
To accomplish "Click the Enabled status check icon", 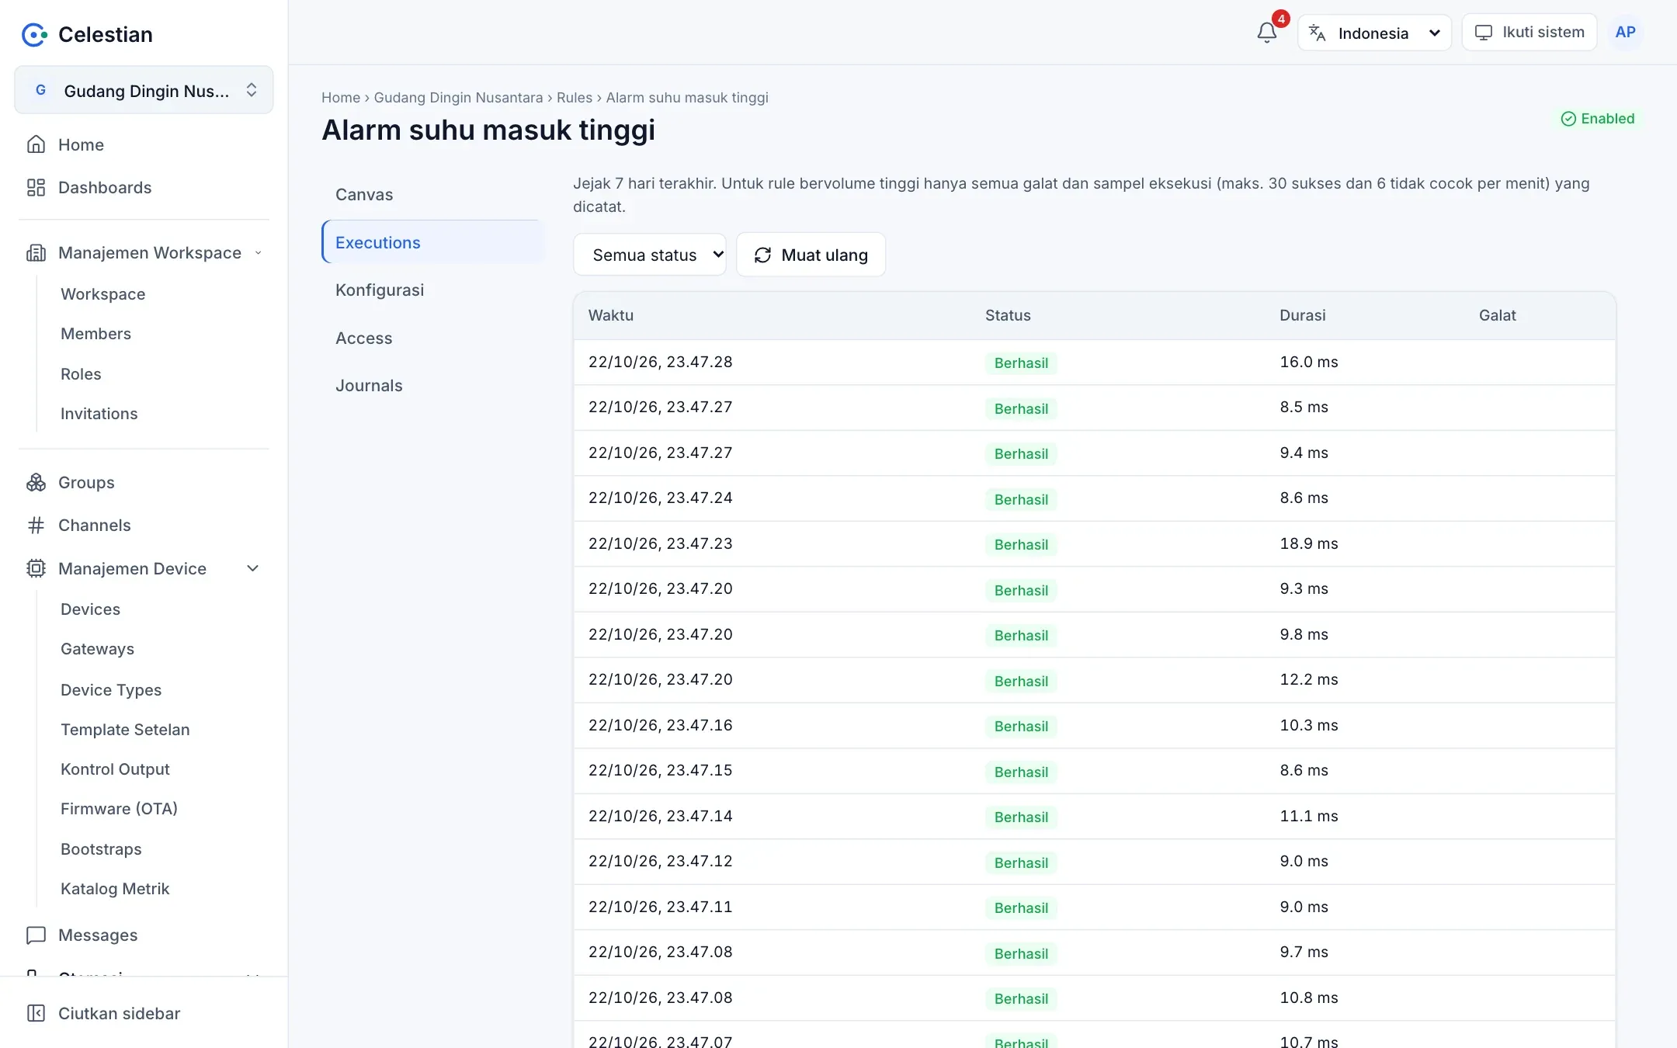I will 1568,119.
